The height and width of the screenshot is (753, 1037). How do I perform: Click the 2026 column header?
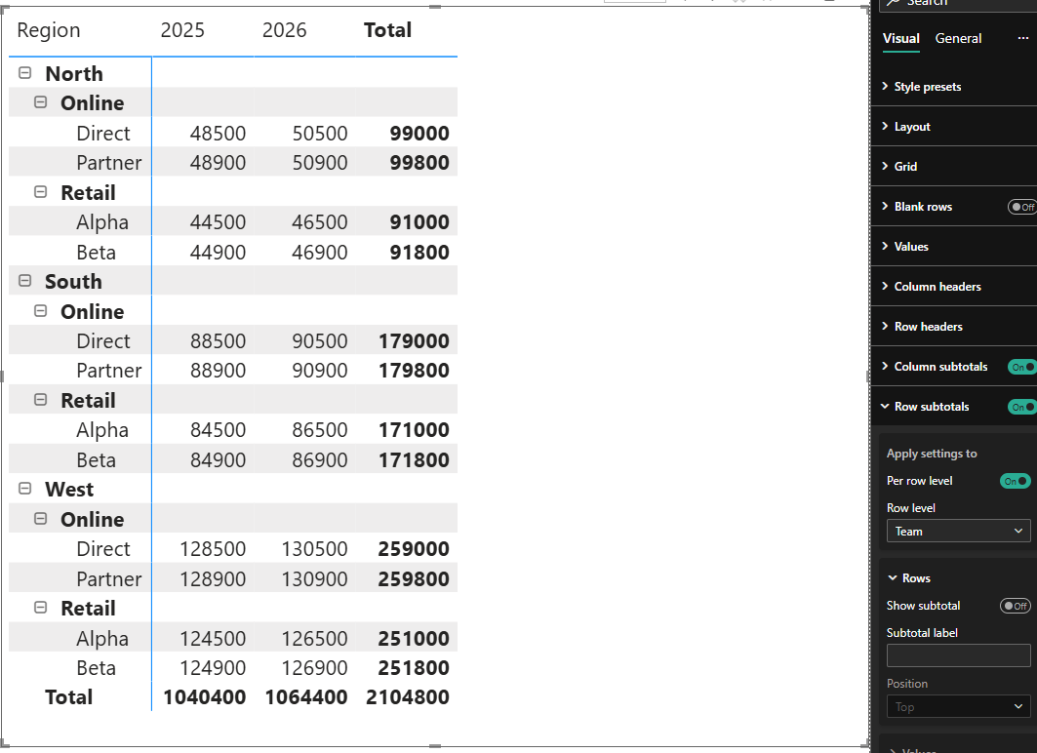click(x=285, y=30)
